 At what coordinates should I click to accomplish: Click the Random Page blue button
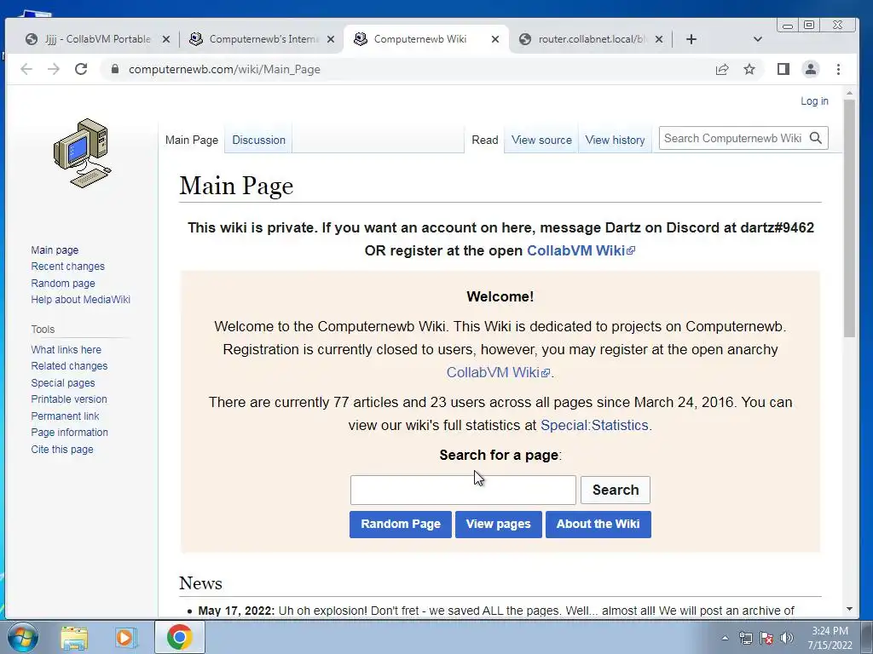[401, 525]
